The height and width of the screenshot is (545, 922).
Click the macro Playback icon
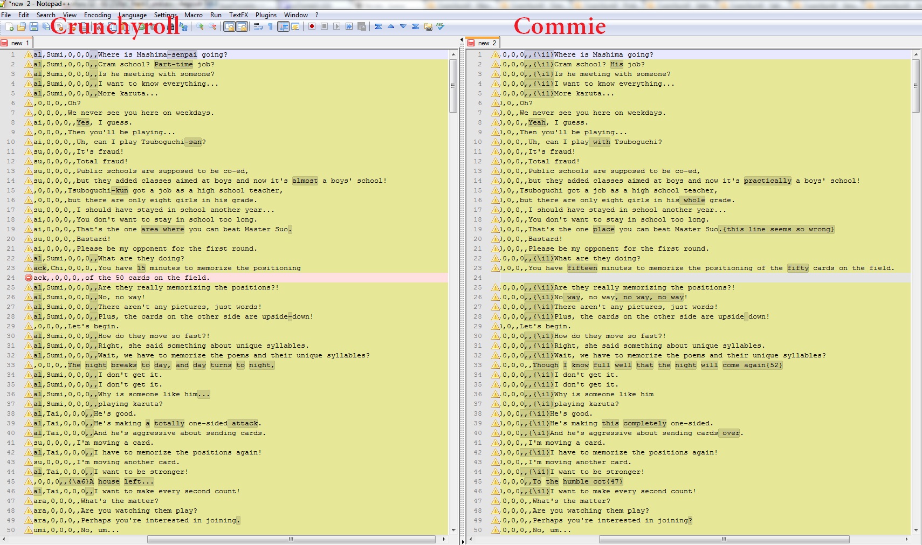click(x=336, y=26)
